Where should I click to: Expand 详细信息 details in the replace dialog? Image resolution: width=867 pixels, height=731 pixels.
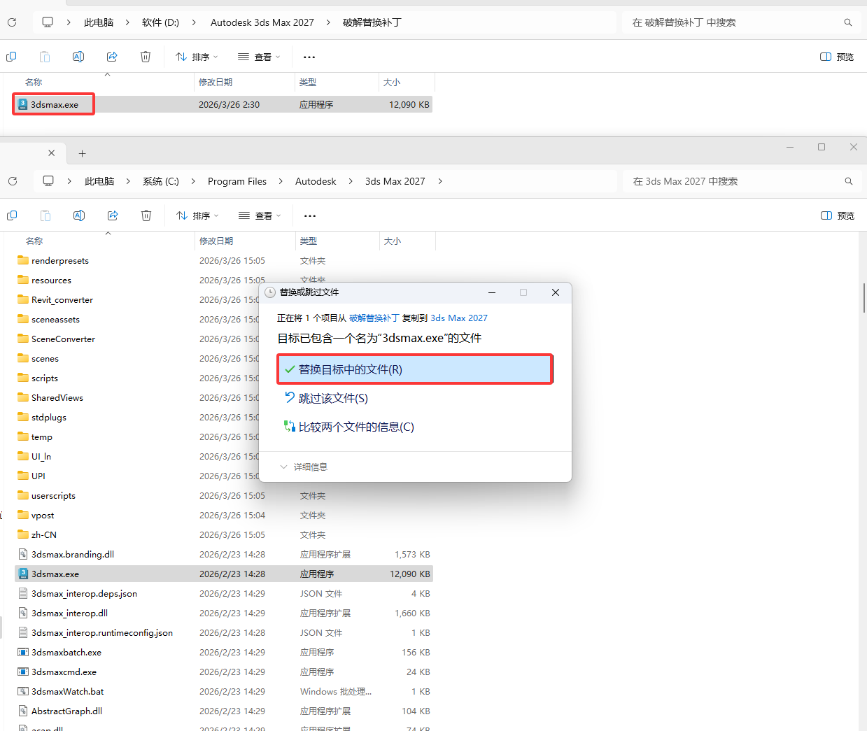coord(304,467)
